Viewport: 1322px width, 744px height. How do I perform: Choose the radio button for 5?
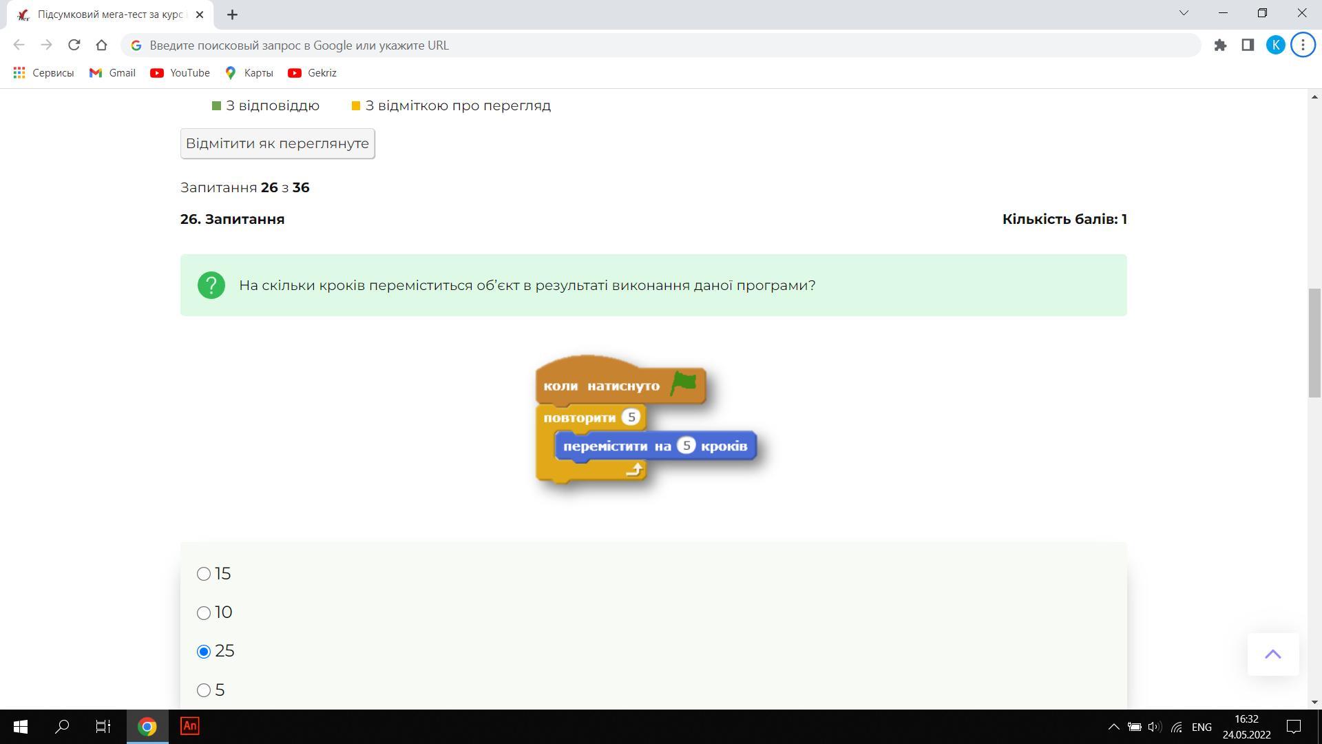204,690
